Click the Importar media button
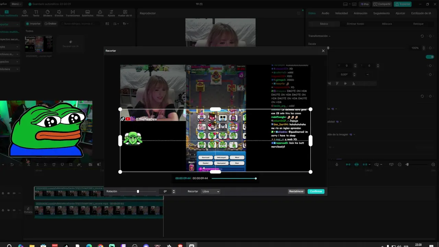The width and height of the screenshot is (439, 247). click(x=33, y=24)
